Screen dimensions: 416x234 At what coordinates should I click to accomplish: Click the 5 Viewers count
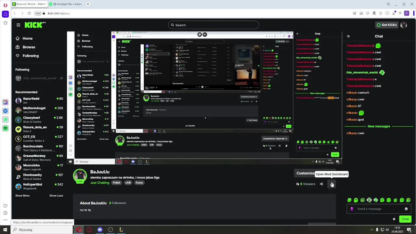[x=306, y=184]
